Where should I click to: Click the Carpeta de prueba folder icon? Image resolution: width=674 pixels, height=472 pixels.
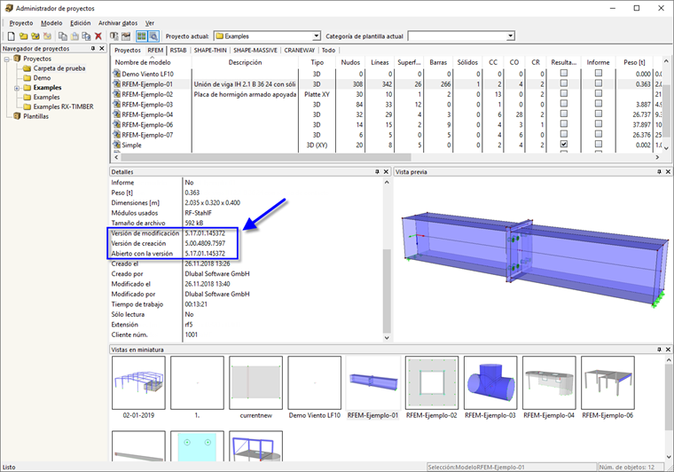[27, 68]
